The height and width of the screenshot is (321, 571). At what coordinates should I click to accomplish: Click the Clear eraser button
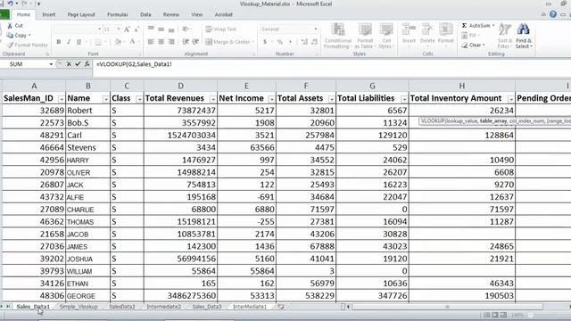click(x=473, y=45)
